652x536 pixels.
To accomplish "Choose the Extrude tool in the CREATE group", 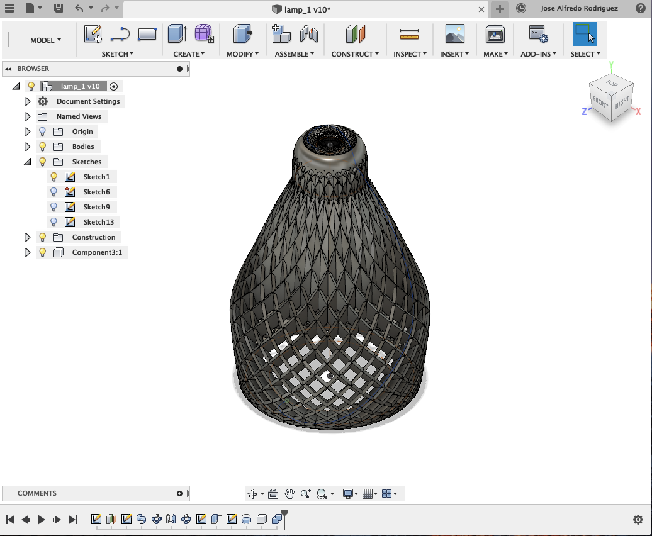I will 177,33.
